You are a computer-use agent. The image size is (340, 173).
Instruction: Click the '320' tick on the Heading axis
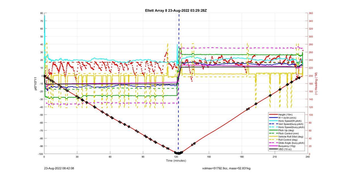coord(311,29)
